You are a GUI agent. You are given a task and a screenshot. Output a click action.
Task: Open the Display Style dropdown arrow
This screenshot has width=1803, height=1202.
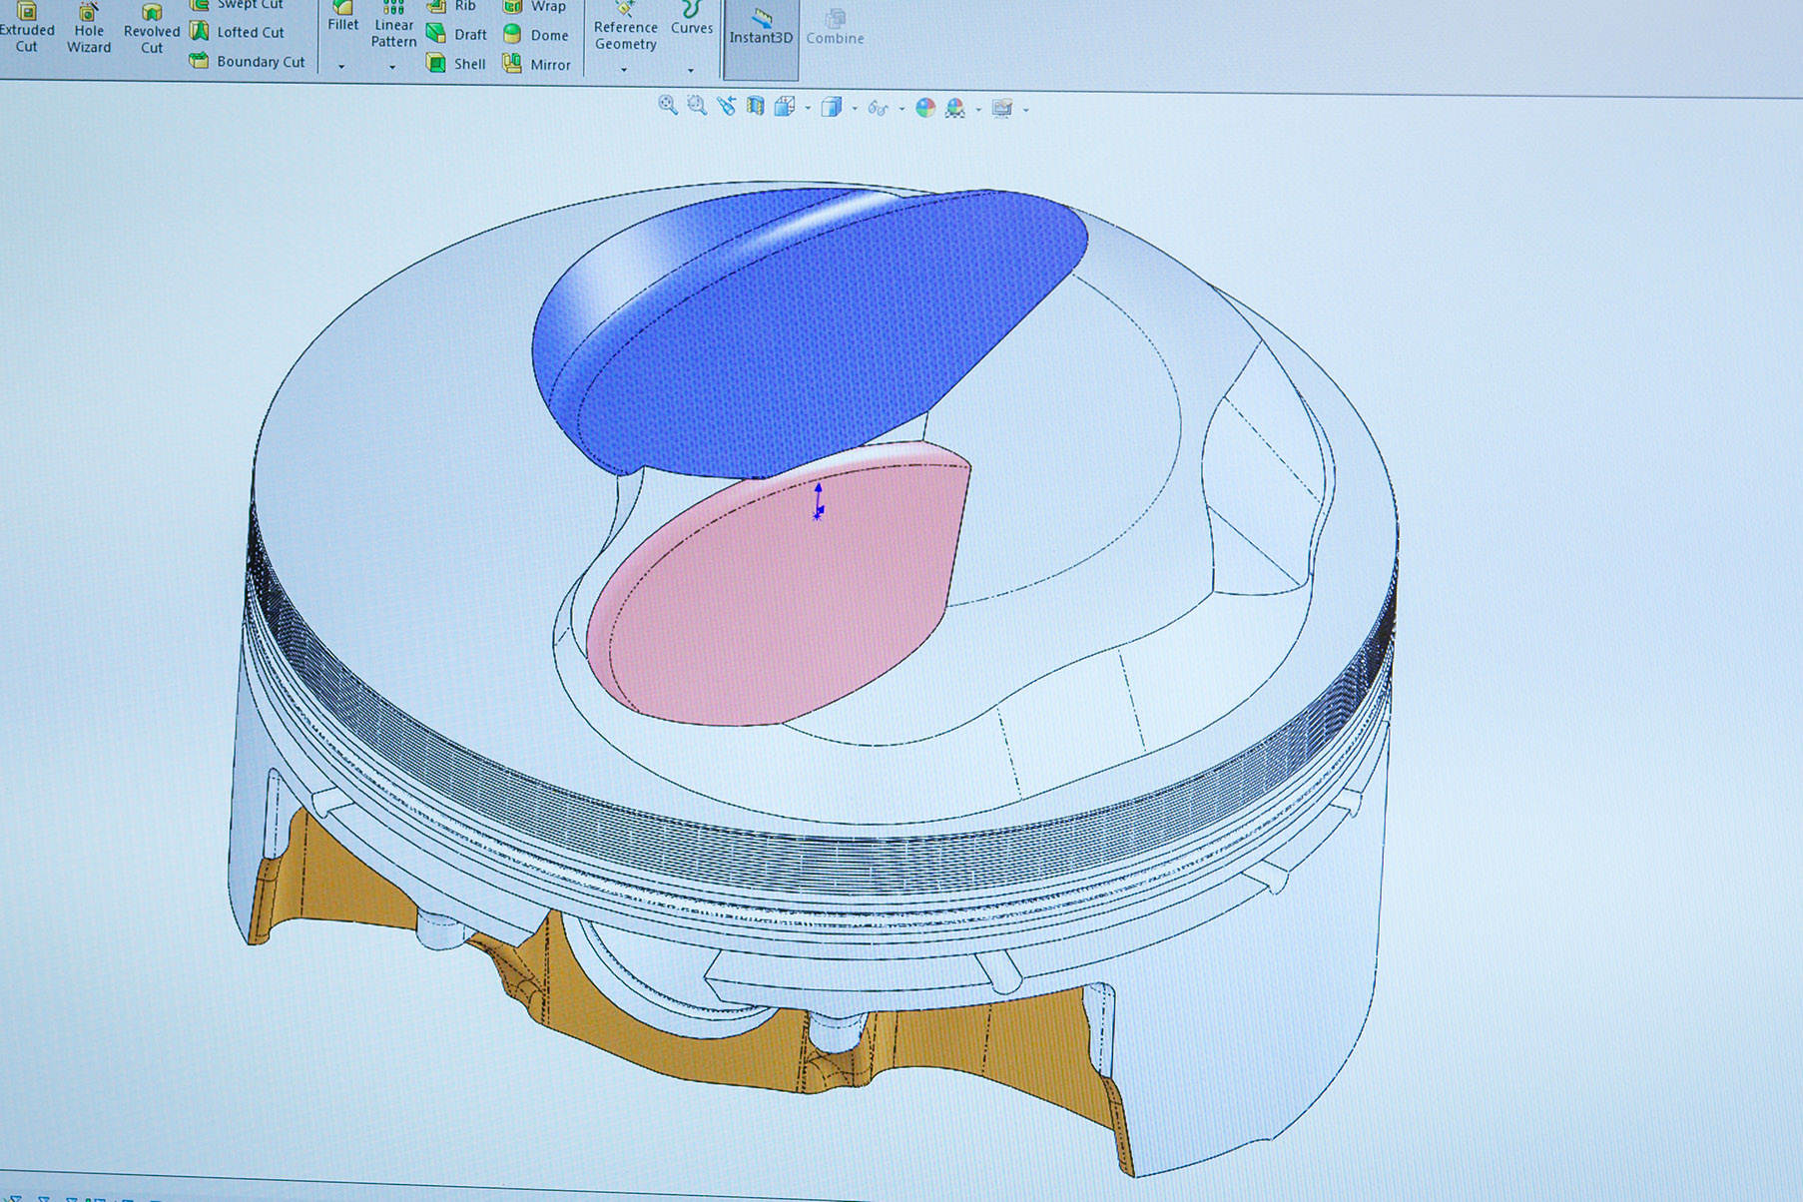click(855, 109)
